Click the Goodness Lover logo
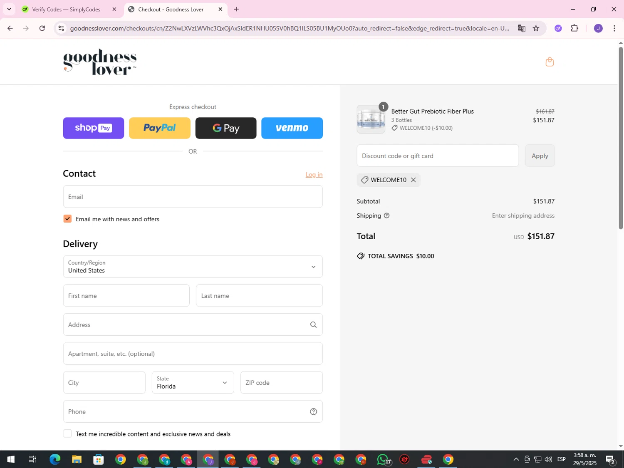Image resolution: width=624 pixels, height=468 pixels. click(x=100, y=62)
